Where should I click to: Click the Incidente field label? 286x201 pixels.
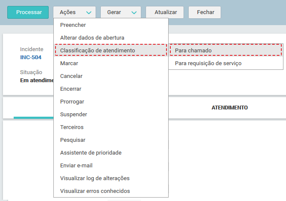(32, 49)
